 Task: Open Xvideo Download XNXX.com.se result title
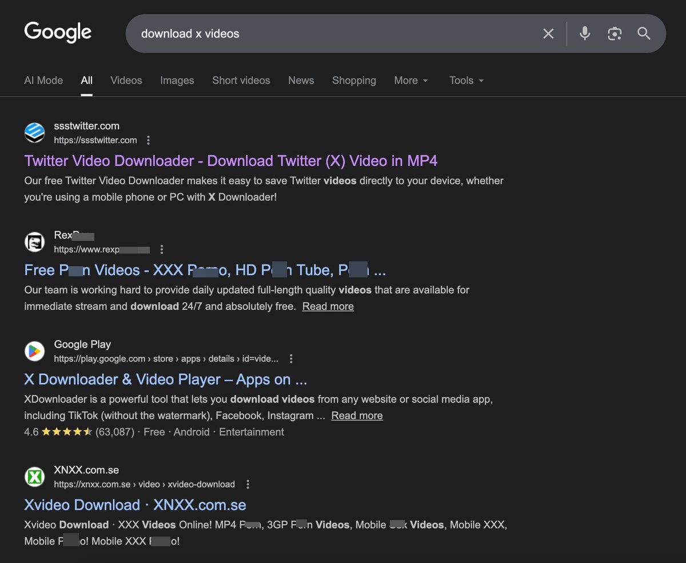coord(135,505)
